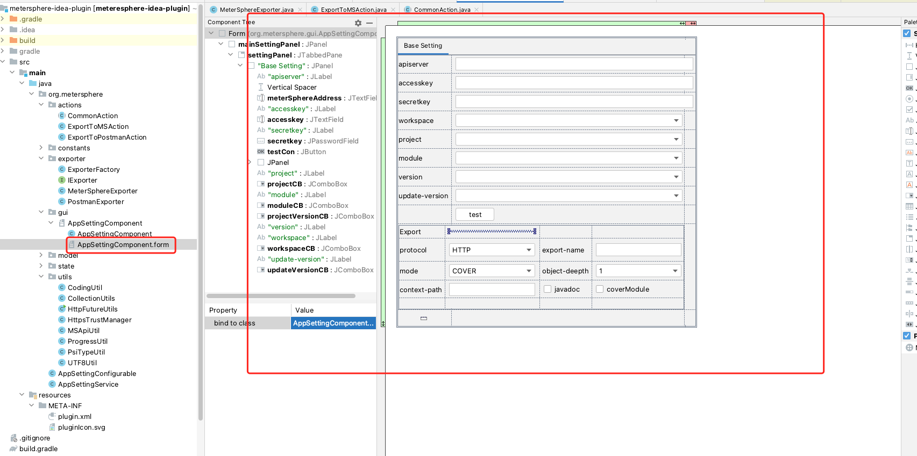917x456 pixels.
Task: Select the JScrollBar icon in the Palette
Action: coord(909,324)
